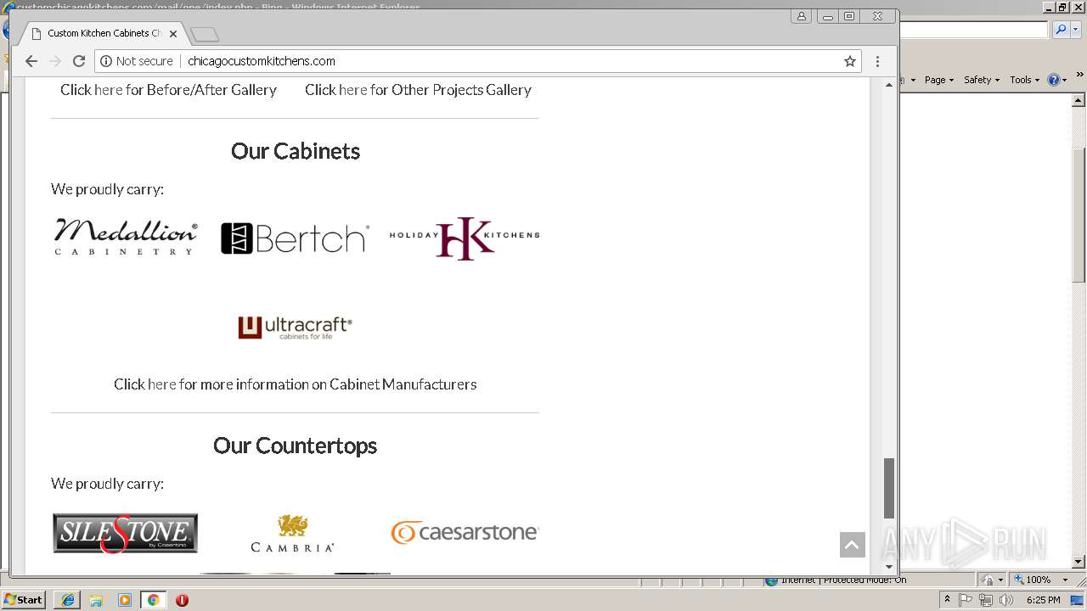Reload the page in Chrome

coord(79,61)
